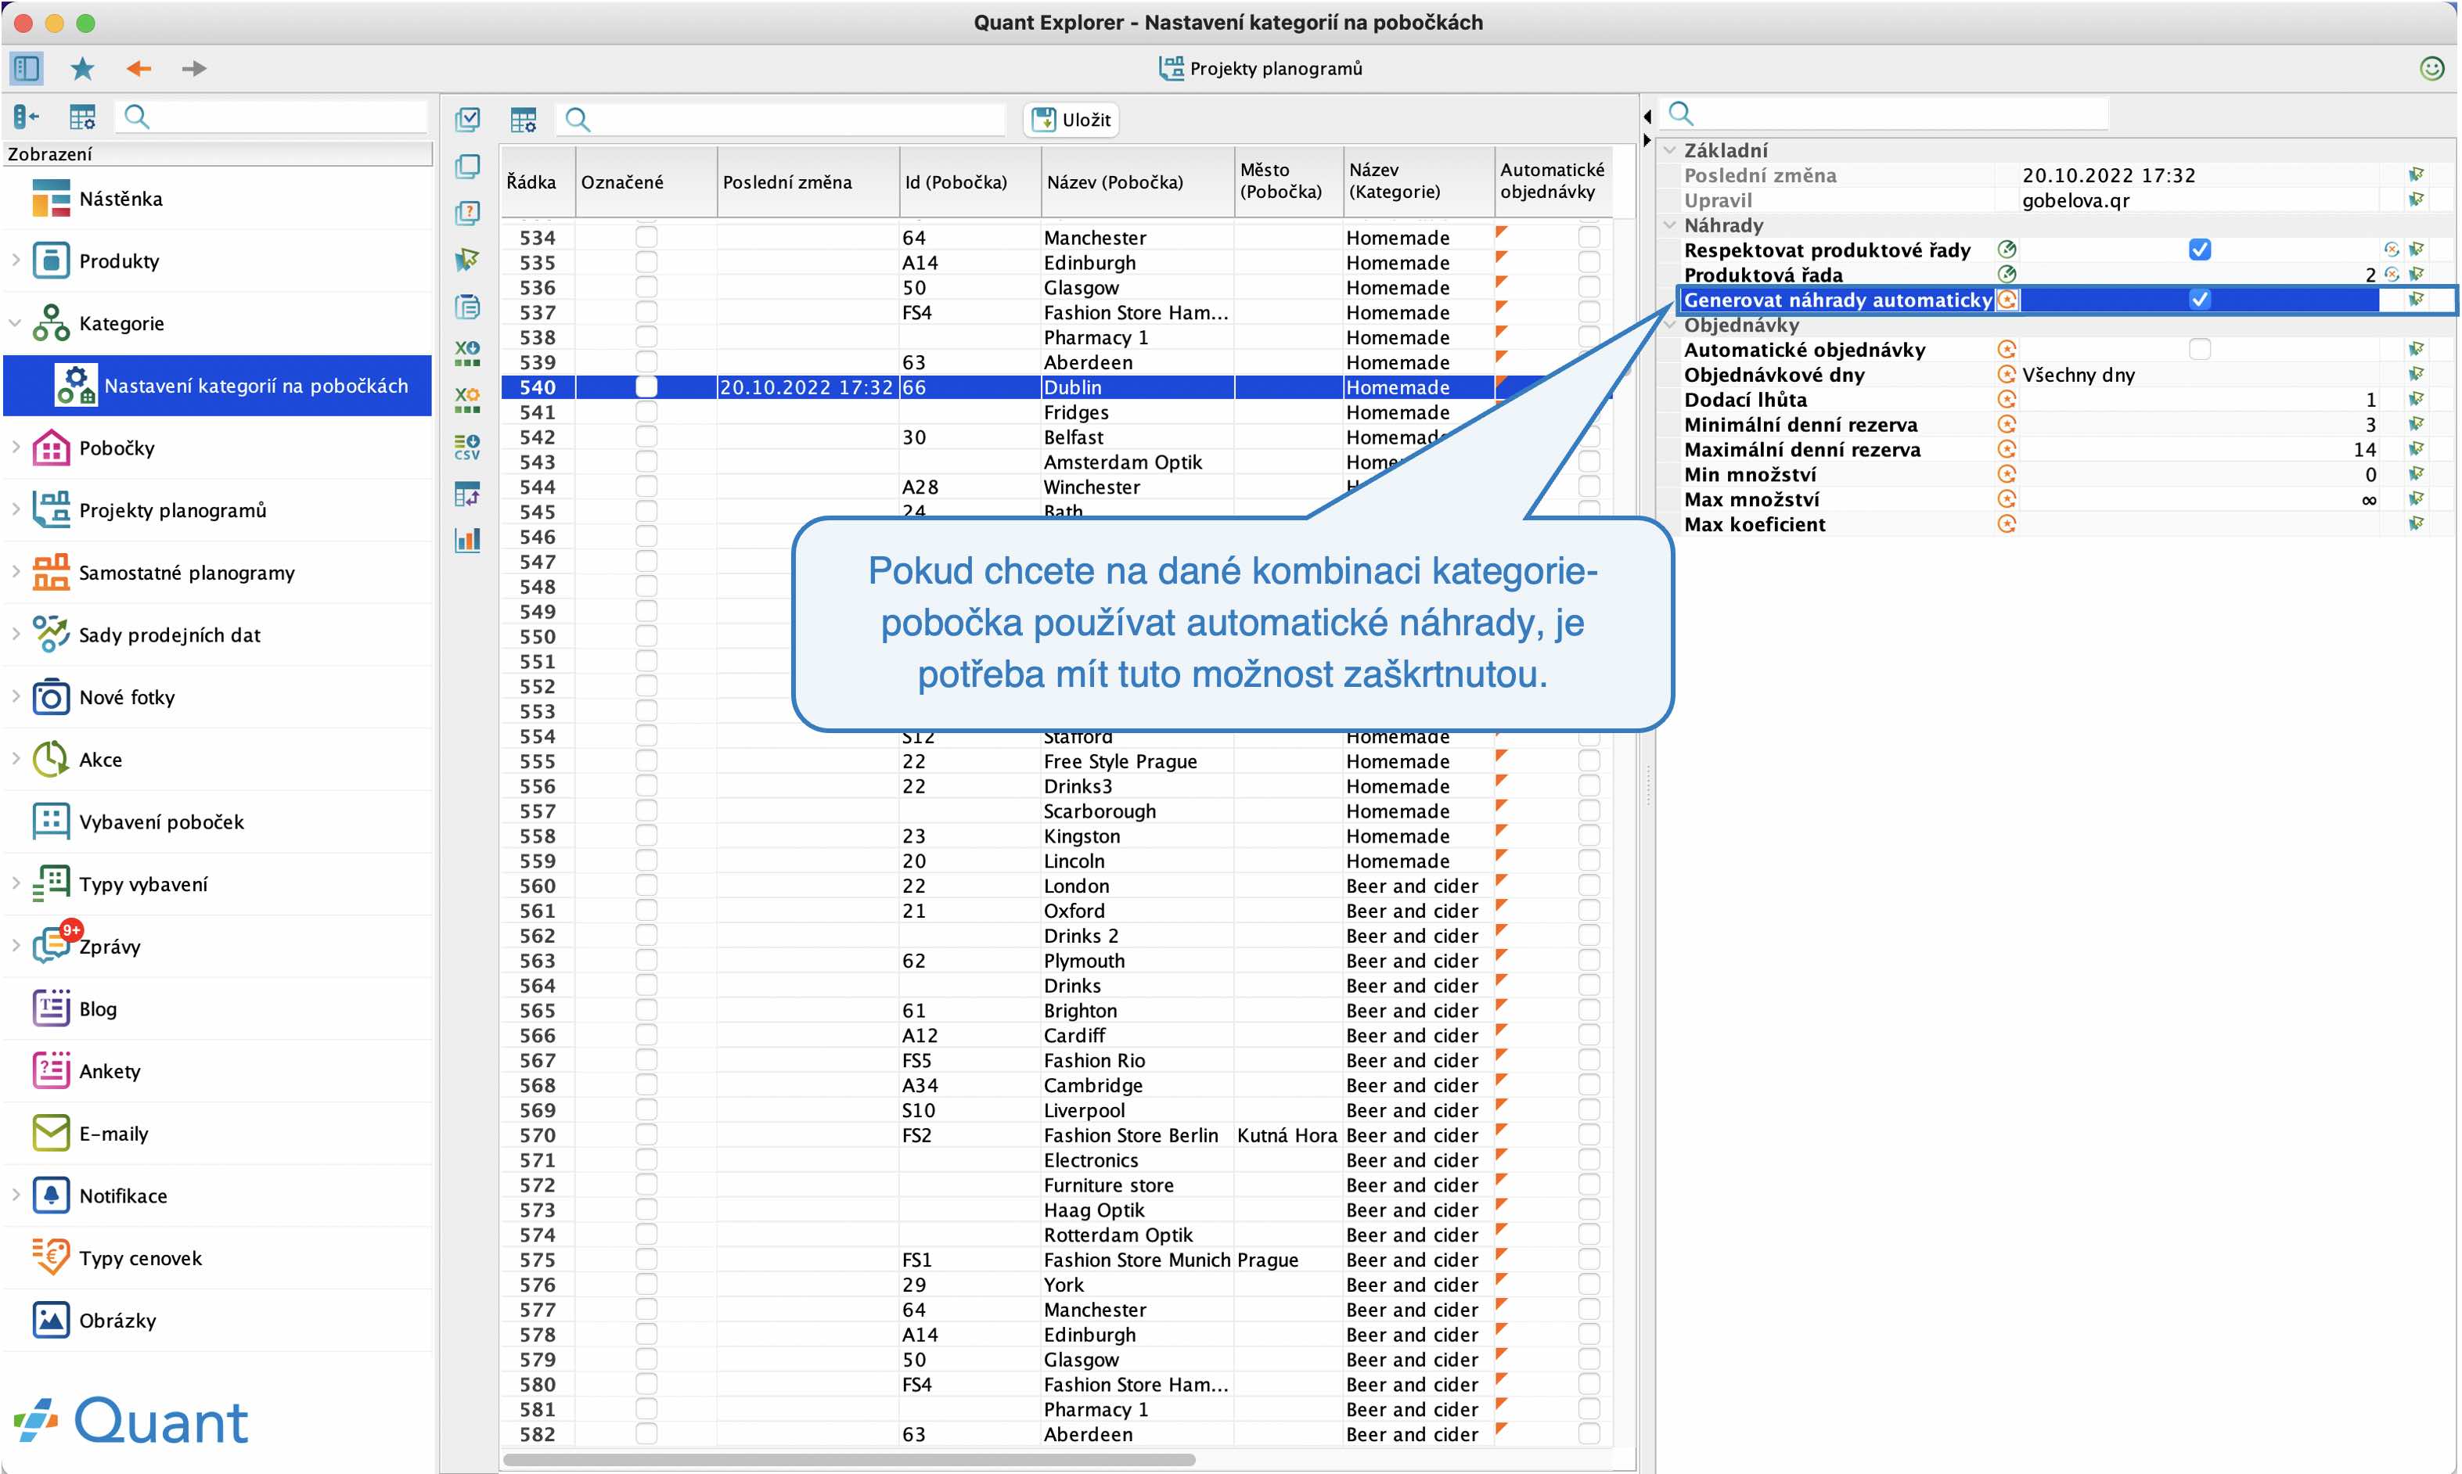Click orange reset icon beside Max koeficient
Screen dimensions: 2462x1474
coord(2006,523)
